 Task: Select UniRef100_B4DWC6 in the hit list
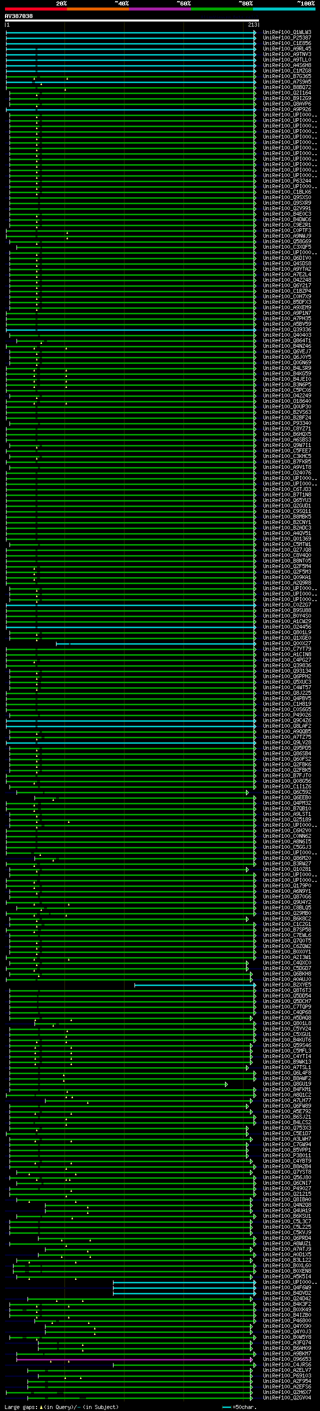(286, 219)
